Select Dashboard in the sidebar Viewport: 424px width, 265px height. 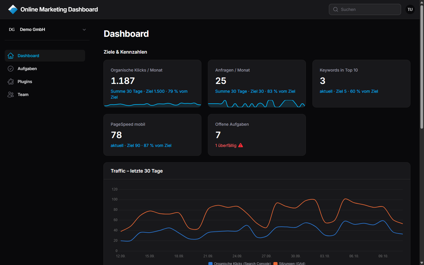click(45, 56)
